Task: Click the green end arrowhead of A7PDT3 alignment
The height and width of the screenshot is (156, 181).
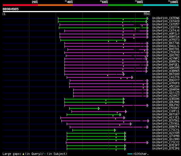Action: (125, 40)
